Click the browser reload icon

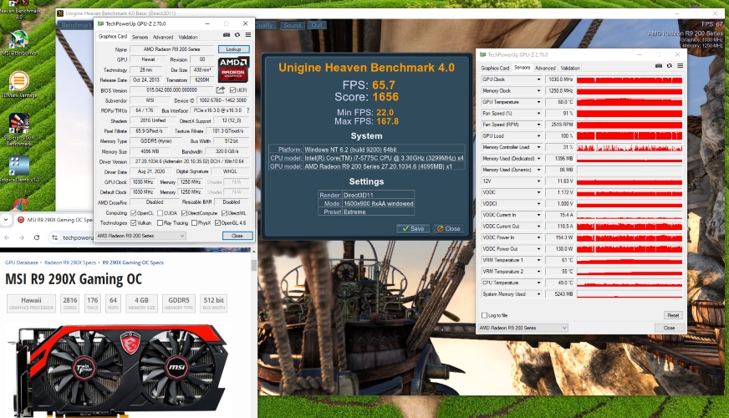[x=37, y=237]
